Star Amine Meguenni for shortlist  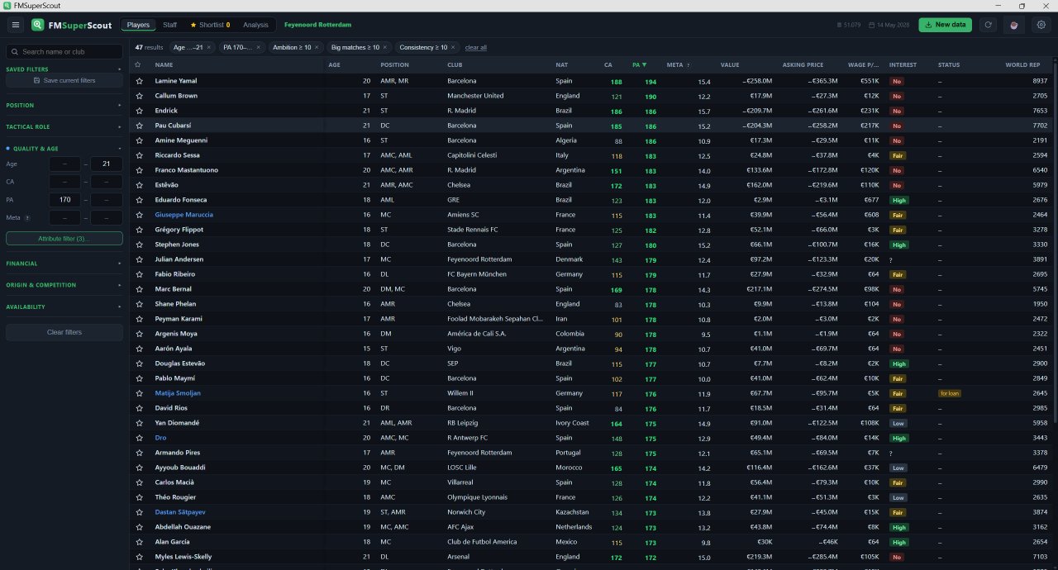139,140
